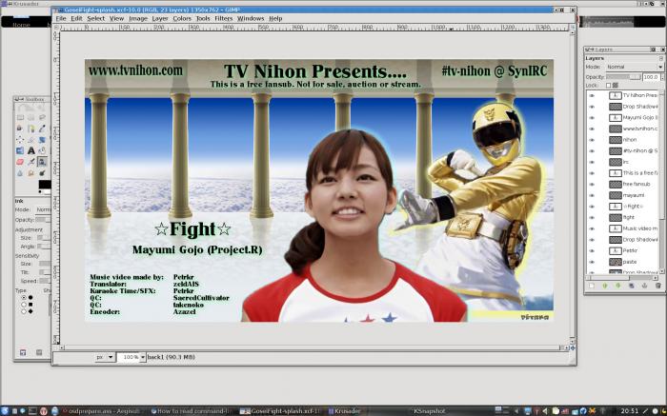
Task: Click Layers panel vertical scrollbar
Action: pos(661,182)
